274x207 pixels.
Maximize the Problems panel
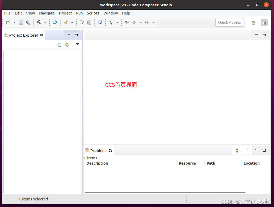click(264, 150)
